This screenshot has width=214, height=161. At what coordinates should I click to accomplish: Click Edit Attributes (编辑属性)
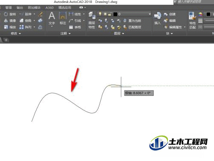coord(173,27)
